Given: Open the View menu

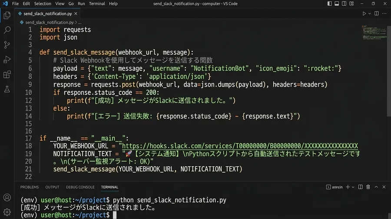Looking at the screenshot, I should (60, 3).
